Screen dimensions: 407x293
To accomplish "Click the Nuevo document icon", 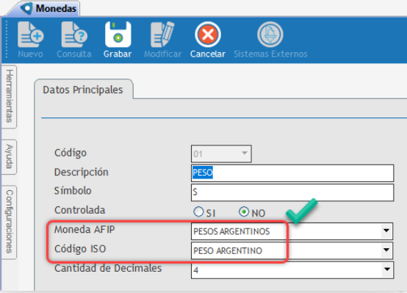I will [x=31, y=35].
